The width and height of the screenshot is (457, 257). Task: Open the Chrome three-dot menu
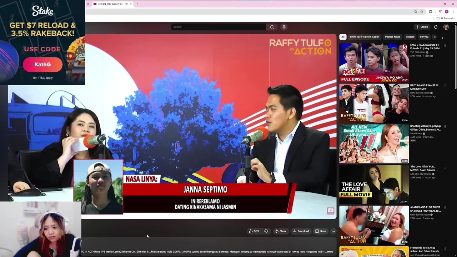coord(453,12)
